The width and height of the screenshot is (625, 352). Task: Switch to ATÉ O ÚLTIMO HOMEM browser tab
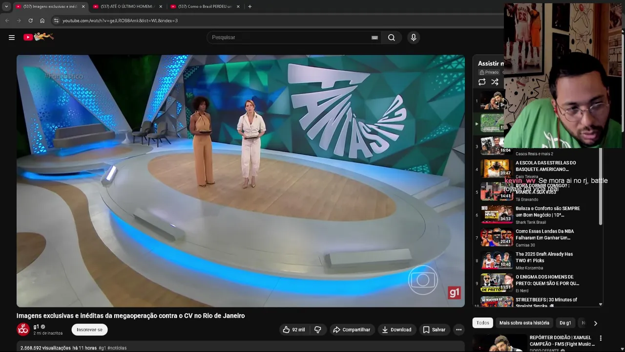coord(126,6)
